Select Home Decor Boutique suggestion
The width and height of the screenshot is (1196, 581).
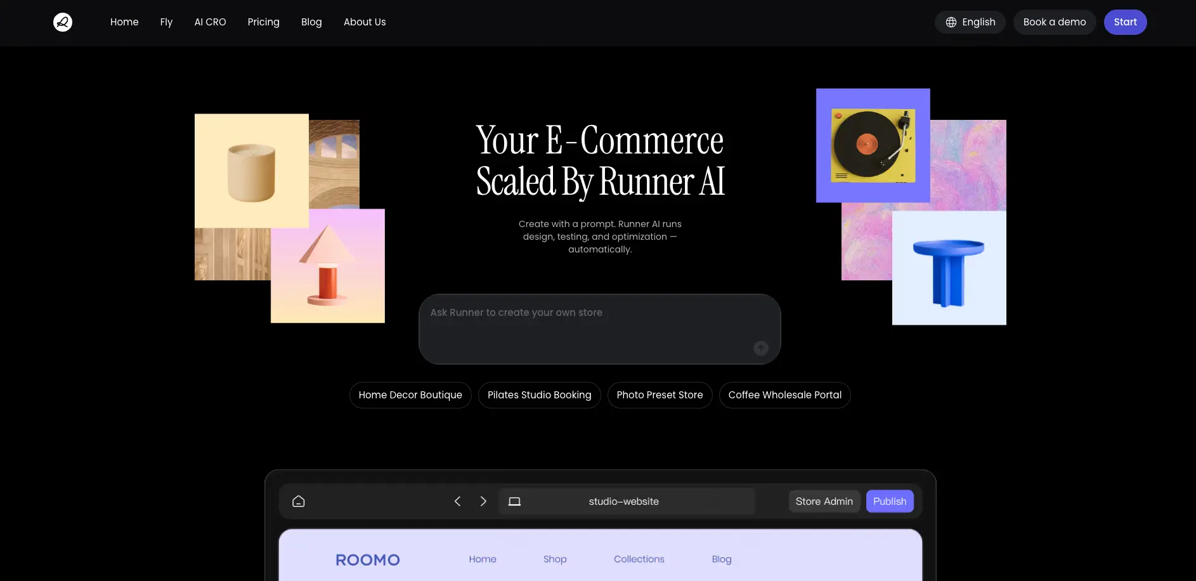410,395
